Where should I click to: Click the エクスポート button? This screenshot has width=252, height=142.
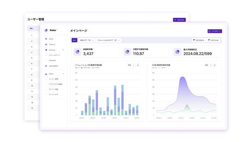pyautogui.click(x=215, y=31)
